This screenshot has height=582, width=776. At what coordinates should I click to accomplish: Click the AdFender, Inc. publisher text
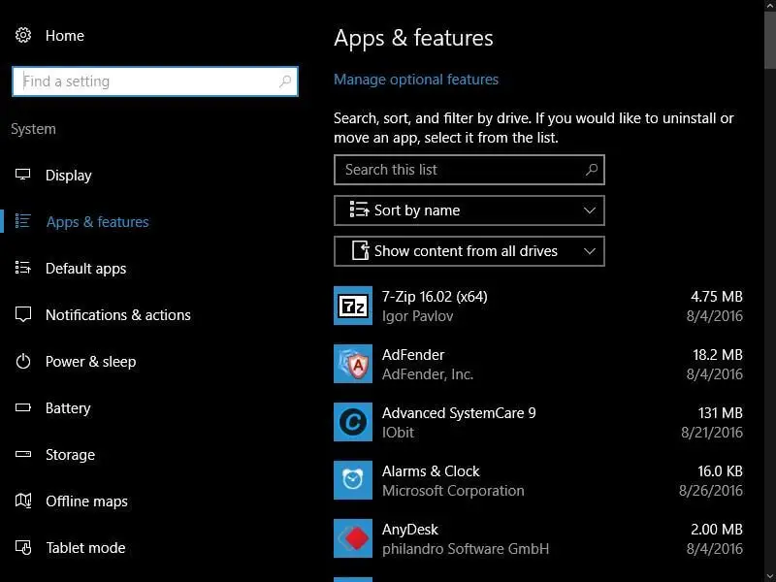[428, 374]
